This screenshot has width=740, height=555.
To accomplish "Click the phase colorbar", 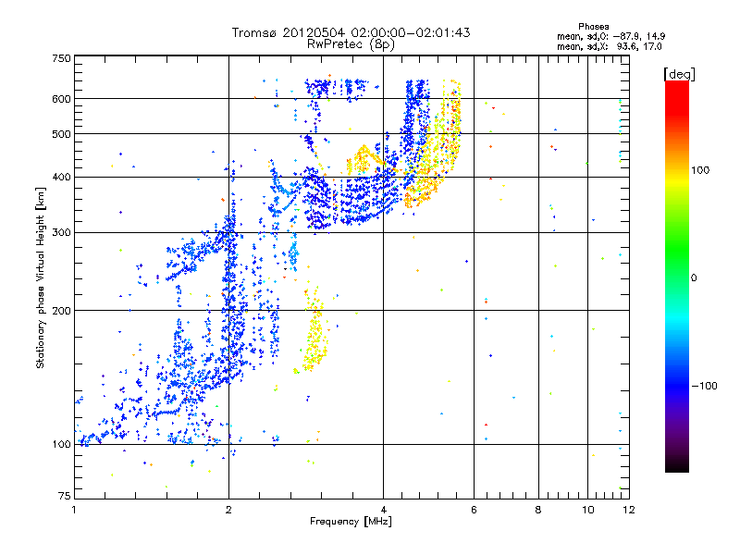I will pos(677,277).
